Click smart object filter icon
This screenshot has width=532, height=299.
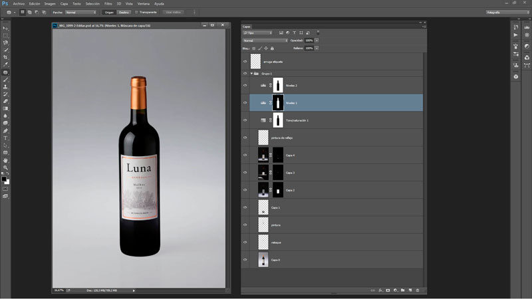point(308,33)
